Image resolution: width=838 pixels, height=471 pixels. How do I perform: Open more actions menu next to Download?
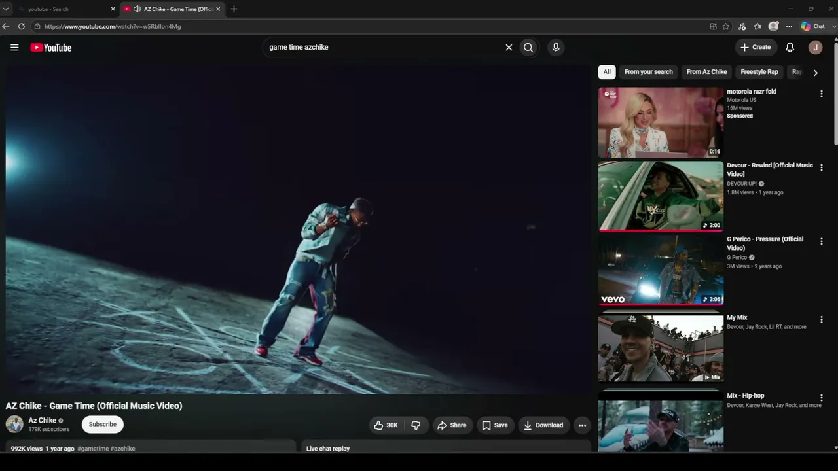(582, 425)
